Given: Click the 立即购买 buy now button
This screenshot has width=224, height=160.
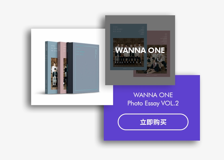Looking at the screenshot, I should 153,122.
